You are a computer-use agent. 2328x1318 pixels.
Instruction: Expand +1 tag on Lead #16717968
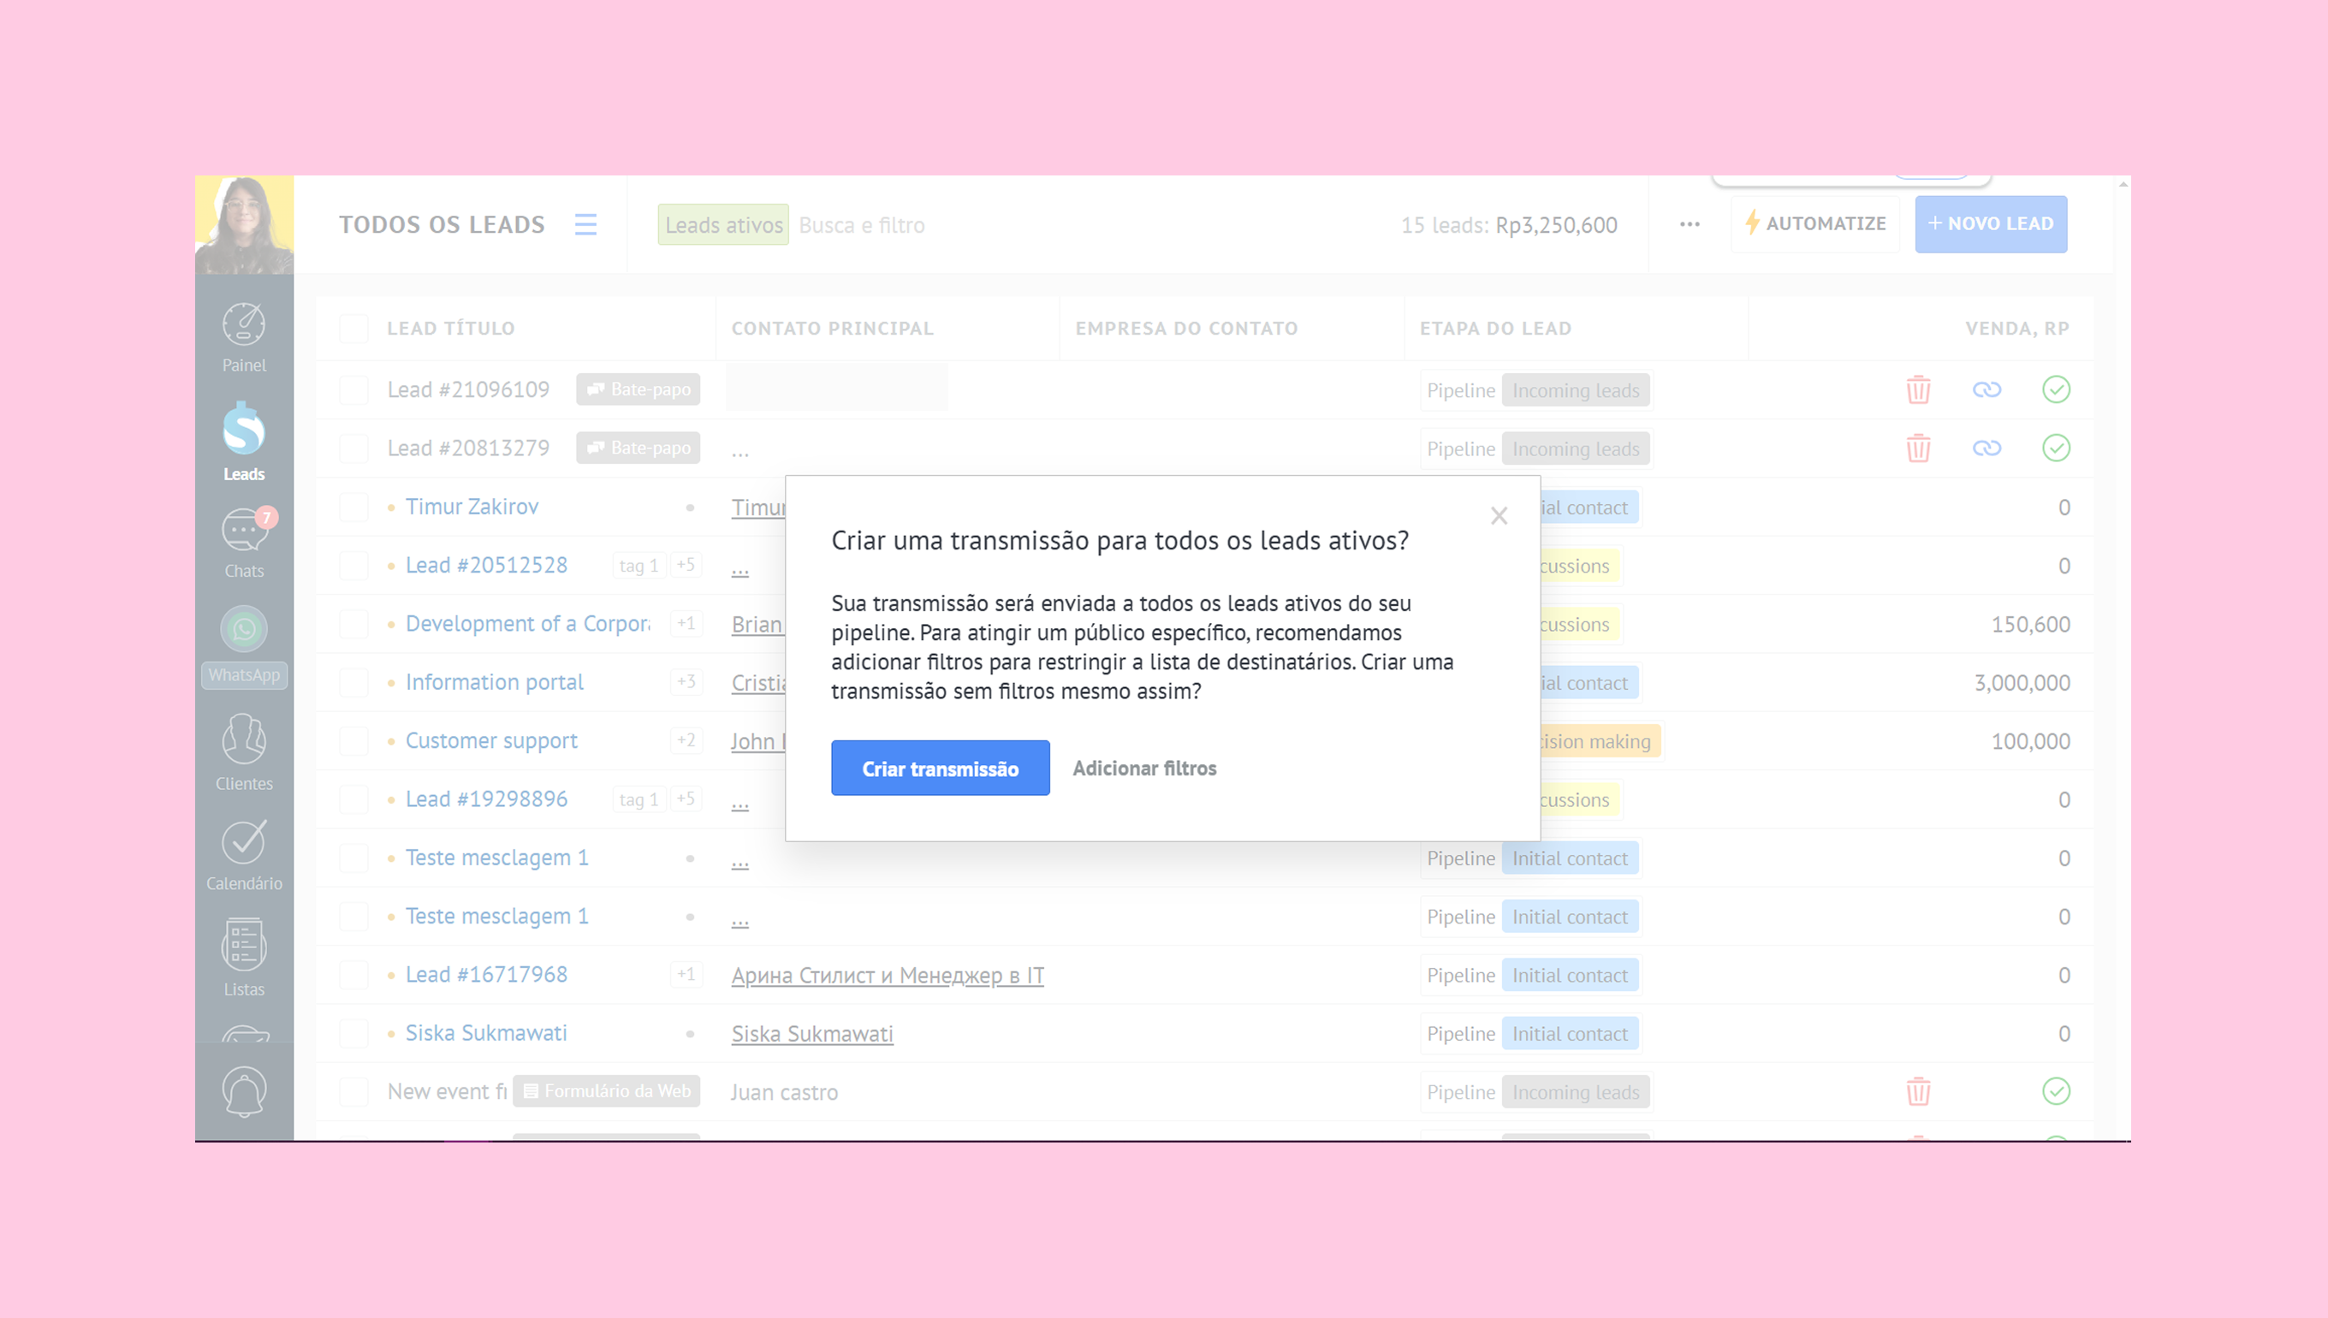tap(686, 975)
